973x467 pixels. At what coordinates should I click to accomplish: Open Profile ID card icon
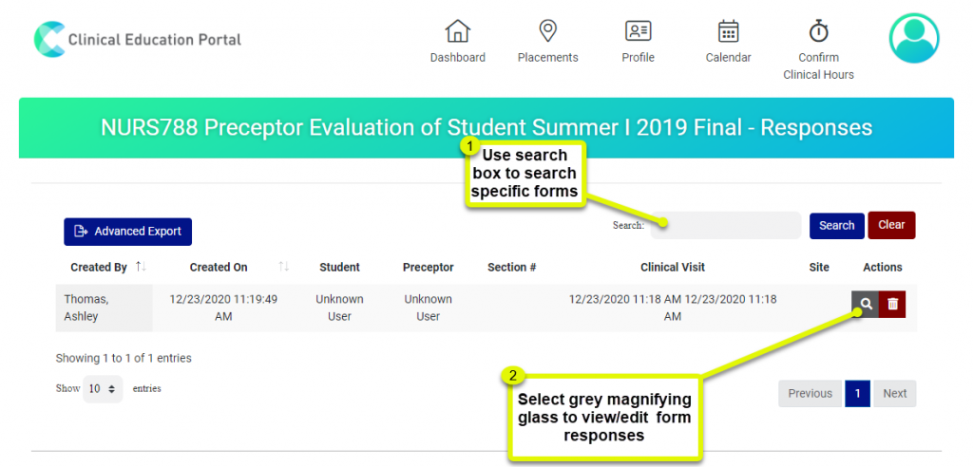[638, 31]
